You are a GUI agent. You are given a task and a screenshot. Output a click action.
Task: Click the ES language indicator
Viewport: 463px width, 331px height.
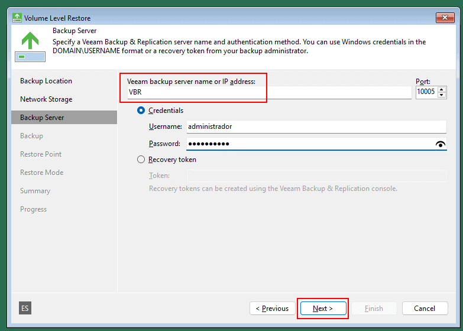tap(25, 308)
